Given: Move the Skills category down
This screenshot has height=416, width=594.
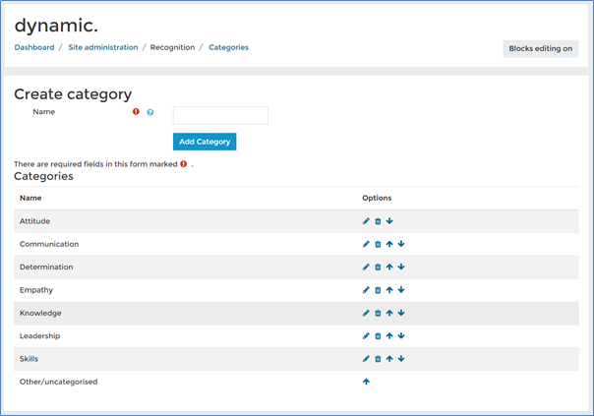Looking at the screenshot, I should click(401, 359).
